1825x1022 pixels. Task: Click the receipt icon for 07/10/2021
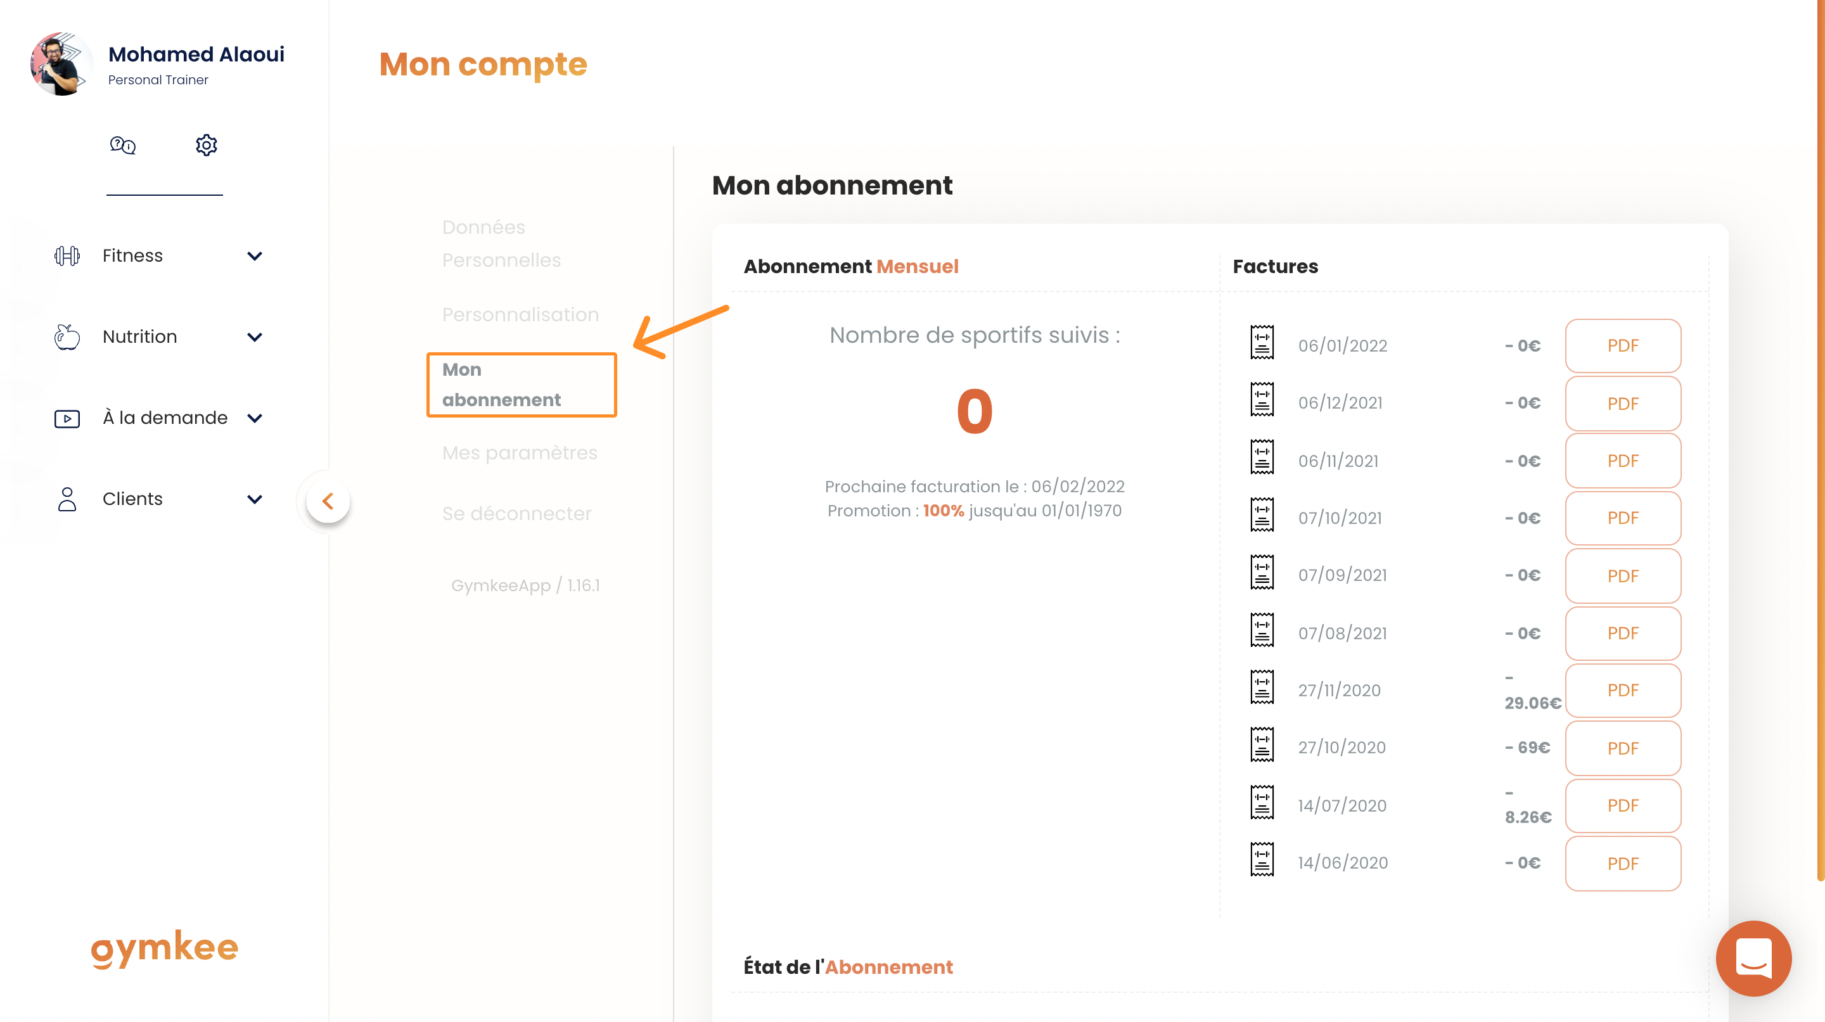tap(1262, 515)
